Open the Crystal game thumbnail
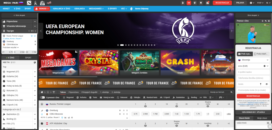This screenshot has height=130, width=272. 99,63
